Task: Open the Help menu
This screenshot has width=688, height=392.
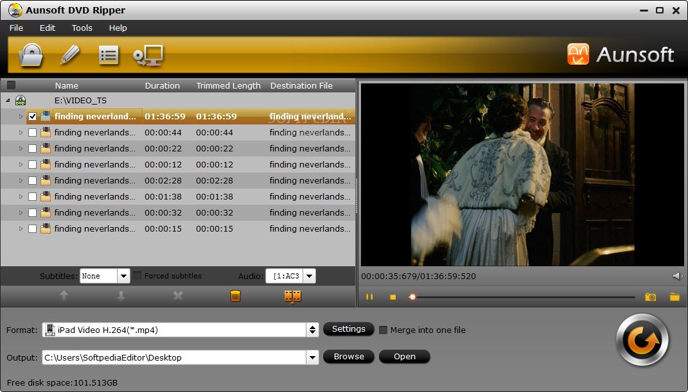Action: [118, 28]
